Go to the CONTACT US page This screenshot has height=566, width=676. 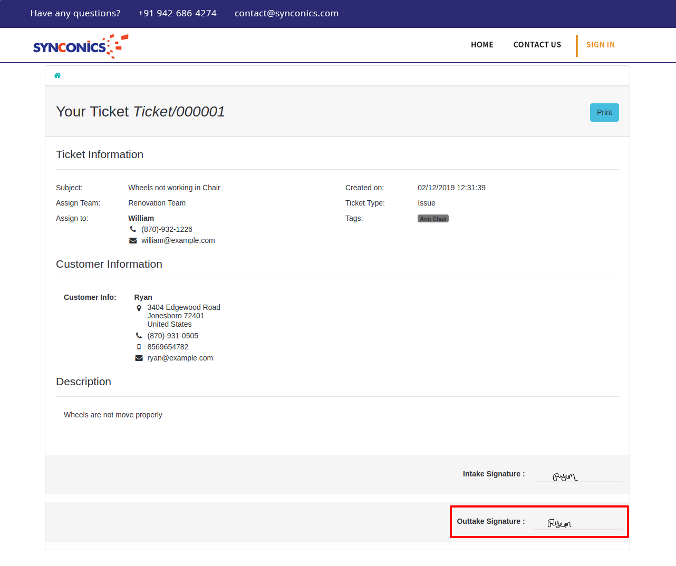537,45
